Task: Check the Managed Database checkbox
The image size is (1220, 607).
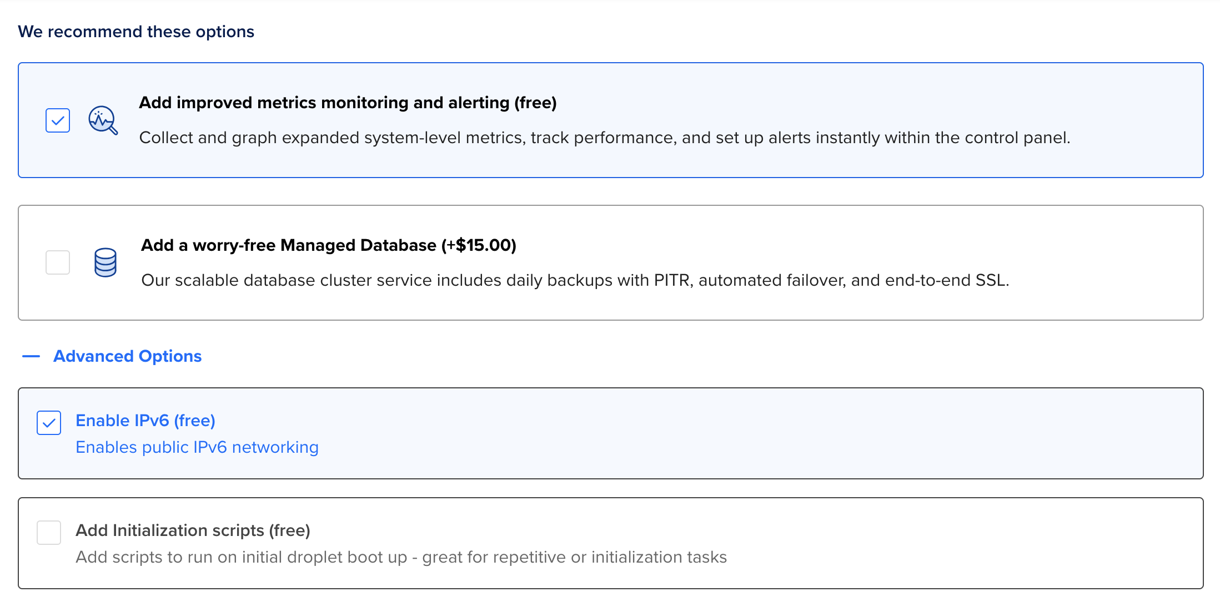Action: tap(58, 262)
